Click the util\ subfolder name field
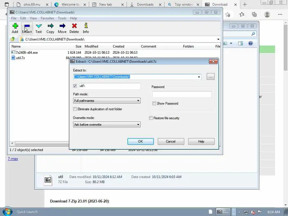The height and width of the screenshot is (216, 288). tap(110, 86)
